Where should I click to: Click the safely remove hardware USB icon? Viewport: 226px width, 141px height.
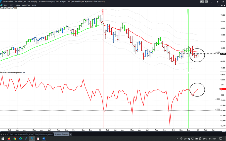[200, 139]
